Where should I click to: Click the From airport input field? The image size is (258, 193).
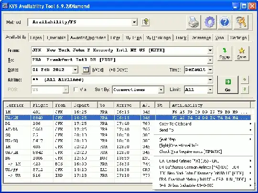(119, 50)
